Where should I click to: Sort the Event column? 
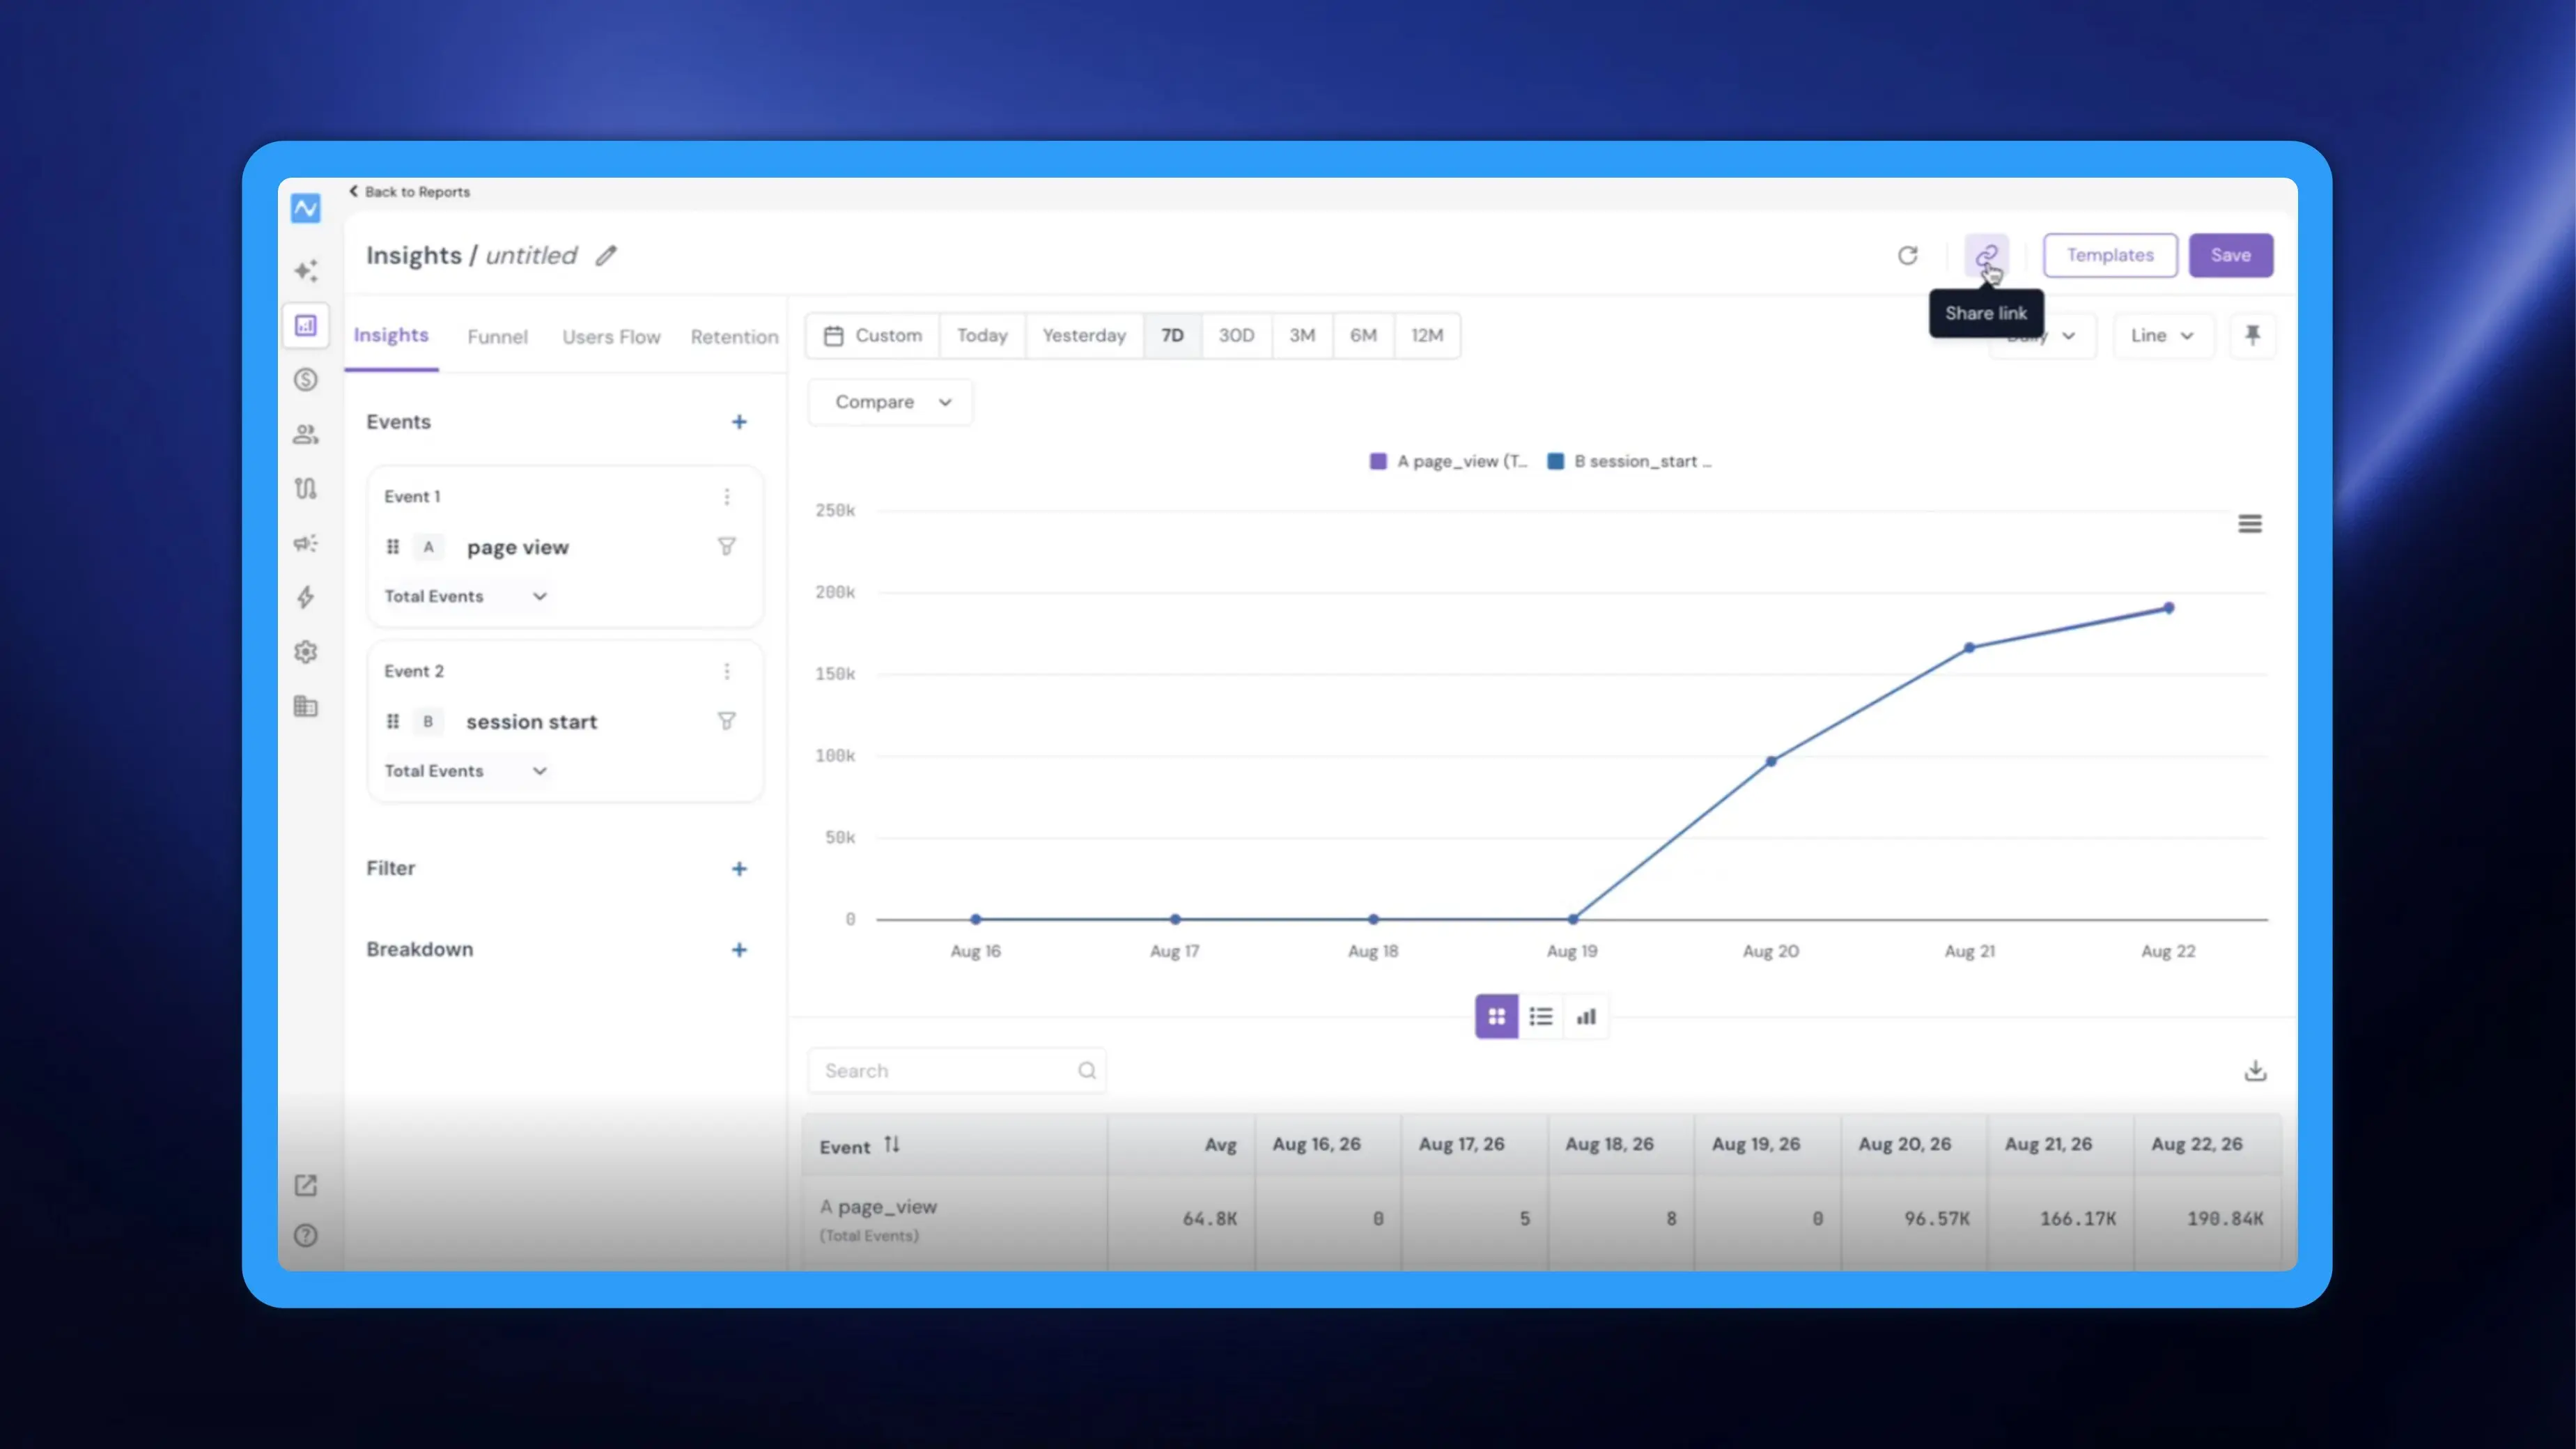(891, 1145)
